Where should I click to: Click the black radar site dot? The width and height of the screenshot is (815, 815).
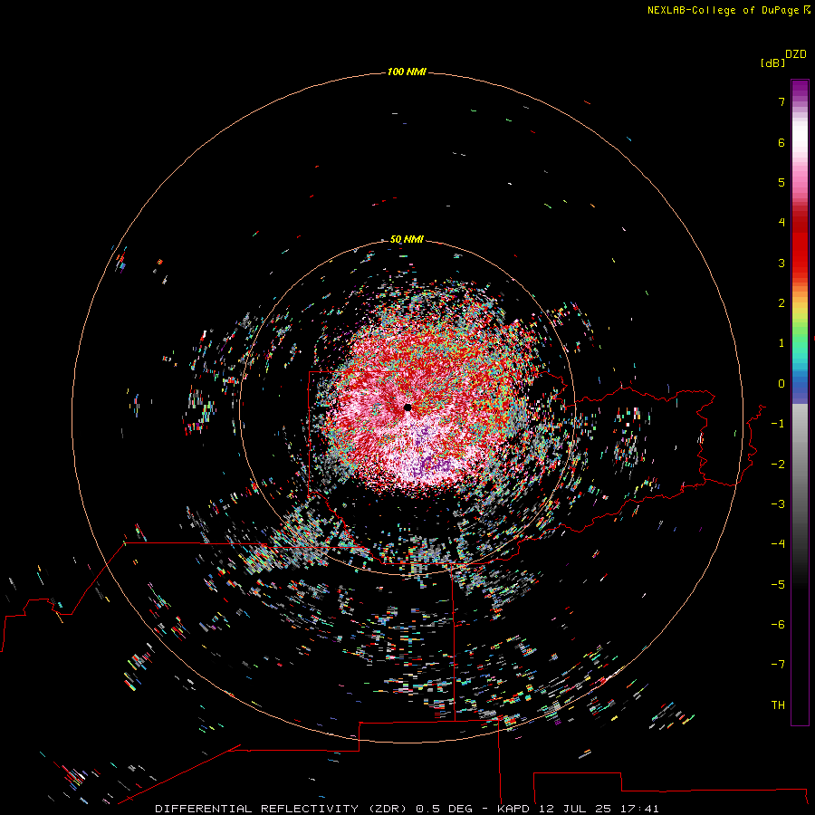(407, 407)
